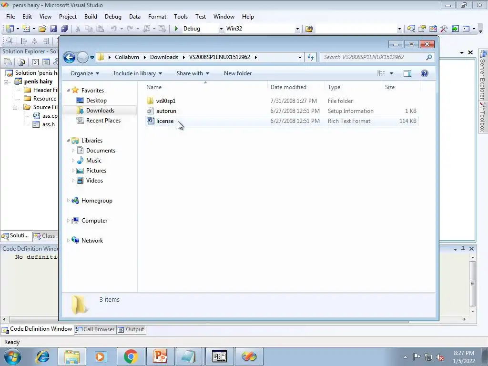Launch Internet Explorer from the taskbar
The height and width of the screenshot is (366, 488).
click(42, 356)
